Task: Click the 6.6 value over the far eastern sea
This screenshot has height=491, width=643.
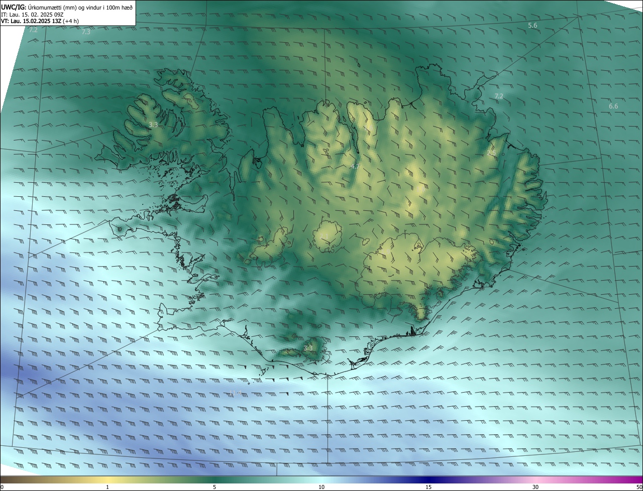Action: (613, 106)
